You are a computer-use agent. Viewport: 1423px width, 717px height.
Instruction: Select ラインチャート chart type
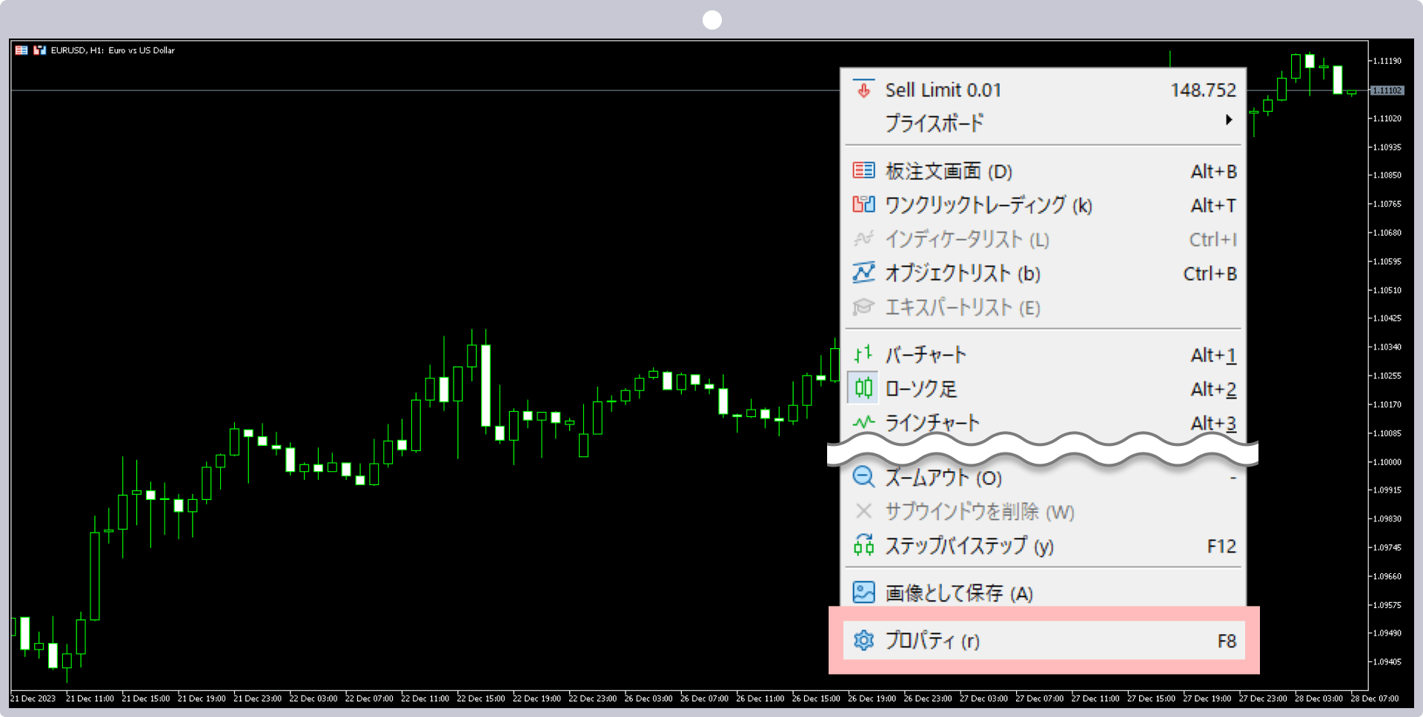click(x=1044, y=422)
